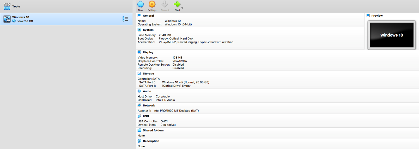Click the System section chip icon

tap(139, 30)
